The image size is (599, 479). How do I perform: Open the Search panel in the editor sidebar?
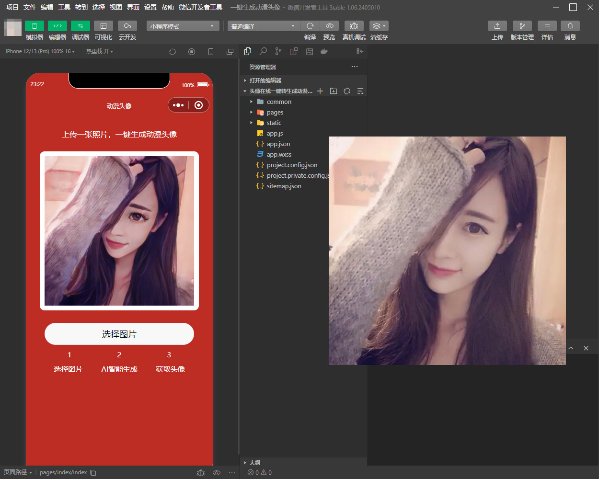click(263, 51)
